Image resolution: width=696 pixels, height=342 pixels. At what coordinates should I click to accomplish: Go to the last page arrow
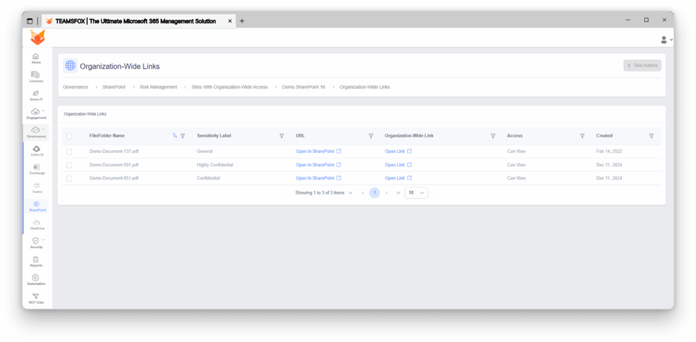(398, 193)
